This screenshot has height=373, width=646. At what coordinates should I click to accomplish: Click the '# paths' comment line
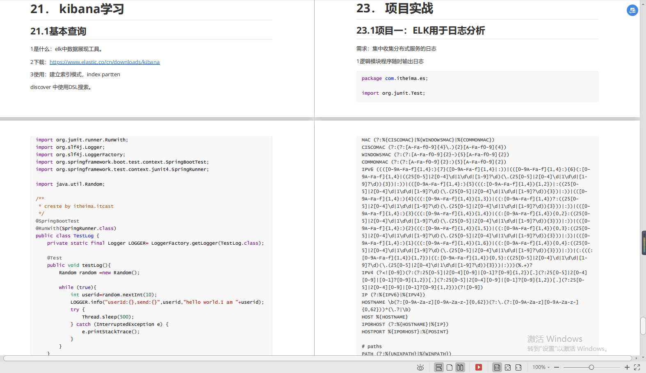click(372, 346)
